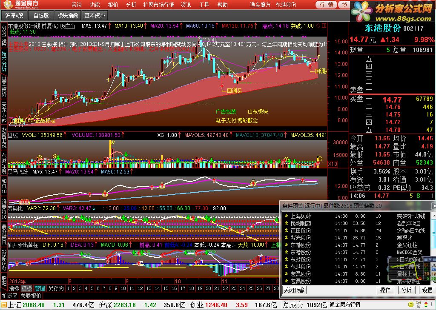Screen dimensions: 436x310
Task: Open the 扩展市场行情 menu
Action: pos(158,5)
